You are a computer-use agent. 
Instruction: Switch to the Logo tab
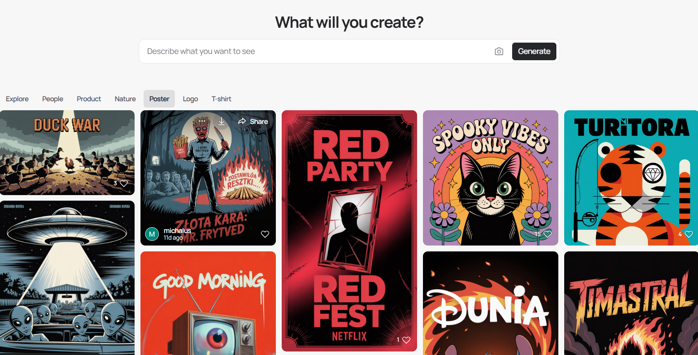pos(191,99)
